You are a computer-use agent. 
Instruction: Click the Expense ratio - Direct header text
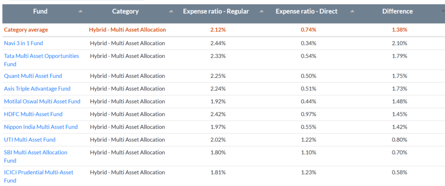[x=306, y=12]
